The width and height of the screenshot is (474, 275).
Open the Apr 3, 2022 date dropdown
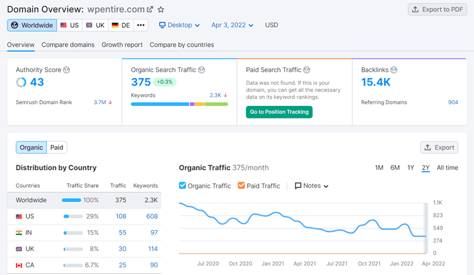[232, 25]
